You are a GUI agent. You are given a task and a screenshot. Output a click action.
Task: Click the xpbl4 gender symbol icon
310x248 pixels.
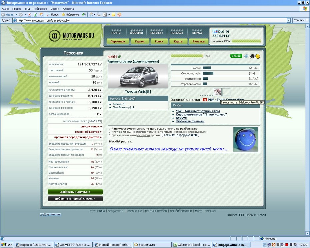pyautogui.click(x=119, y=57)
